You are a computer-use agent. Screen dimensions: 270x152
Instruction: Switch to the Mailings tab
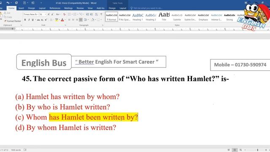[x=68, y=8]
